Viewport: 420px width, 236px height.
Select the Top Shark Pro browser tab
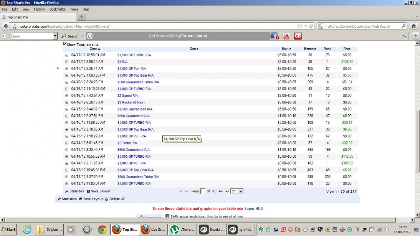click(38, 17)
